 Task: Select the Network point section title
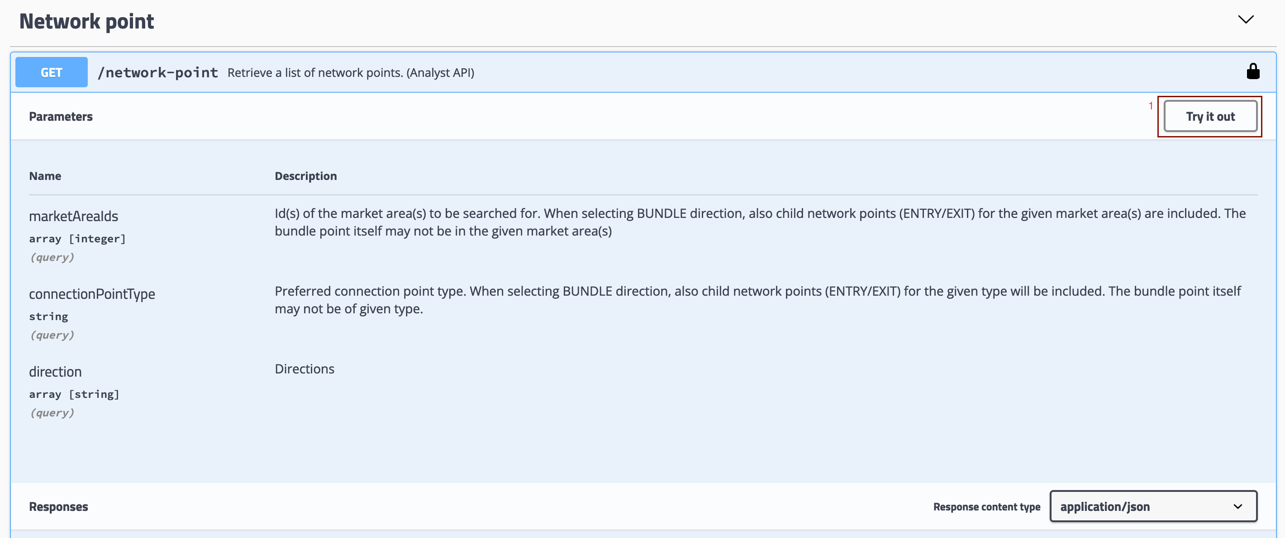[x=86, y=21]
